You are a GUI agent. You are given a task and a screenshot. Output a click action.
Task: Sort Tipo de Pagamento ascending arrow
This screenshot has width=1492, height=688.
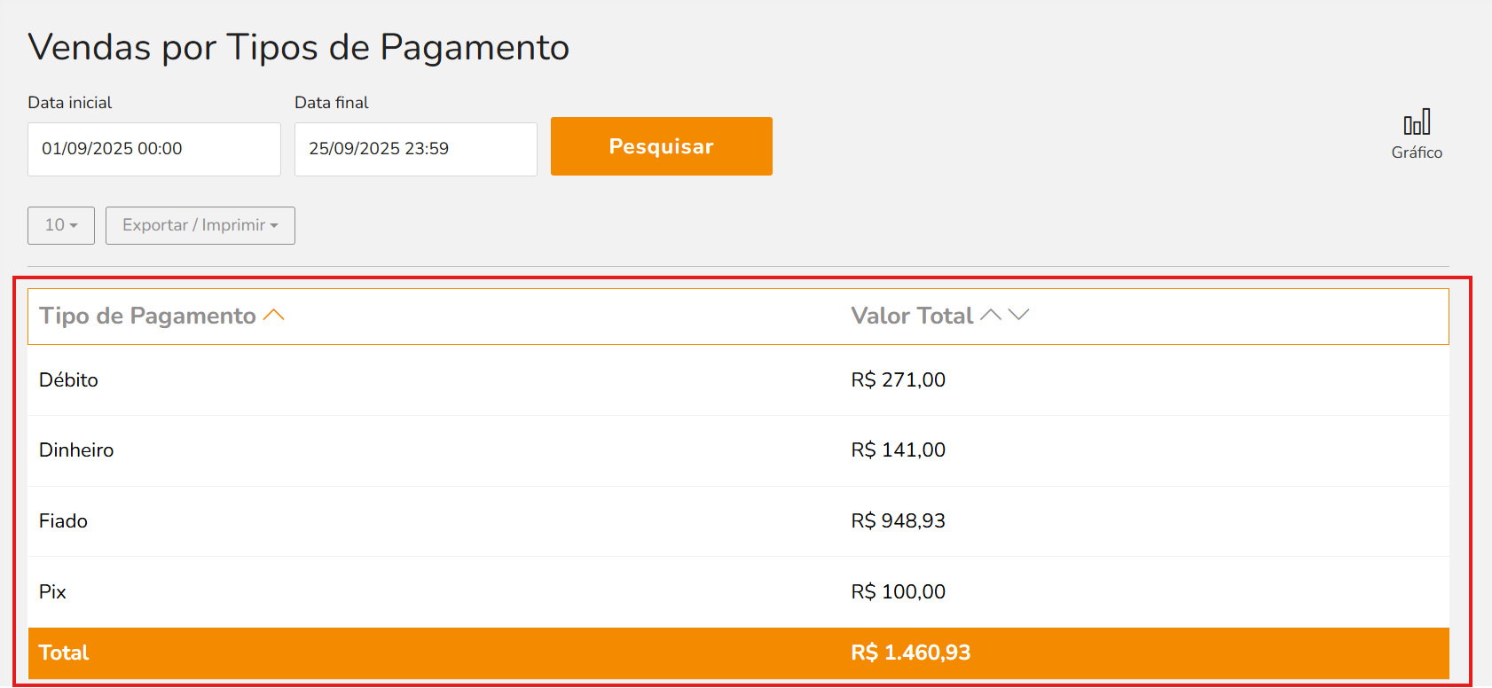pyautogui.click(x=274, y=316)
